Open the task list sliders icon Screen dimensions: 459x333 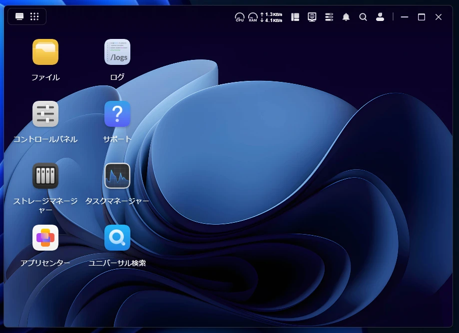329,17
